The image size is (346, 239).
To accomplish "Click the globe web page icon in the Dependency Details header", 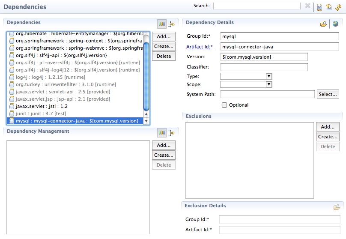I will coord(335,24).
